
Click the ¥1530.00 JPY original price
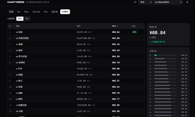(84, 69)
